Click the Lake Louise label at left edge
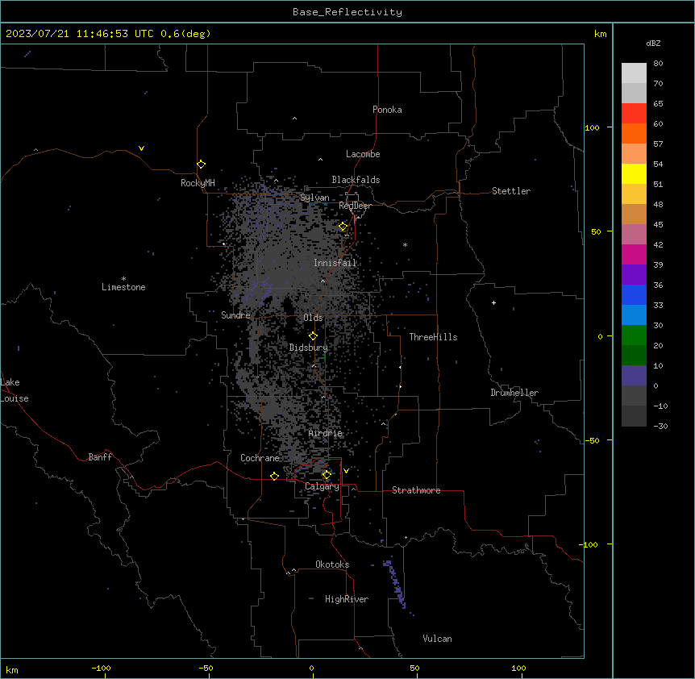The image size is (695, 679). pyautogui.click(x=15, y=390)
